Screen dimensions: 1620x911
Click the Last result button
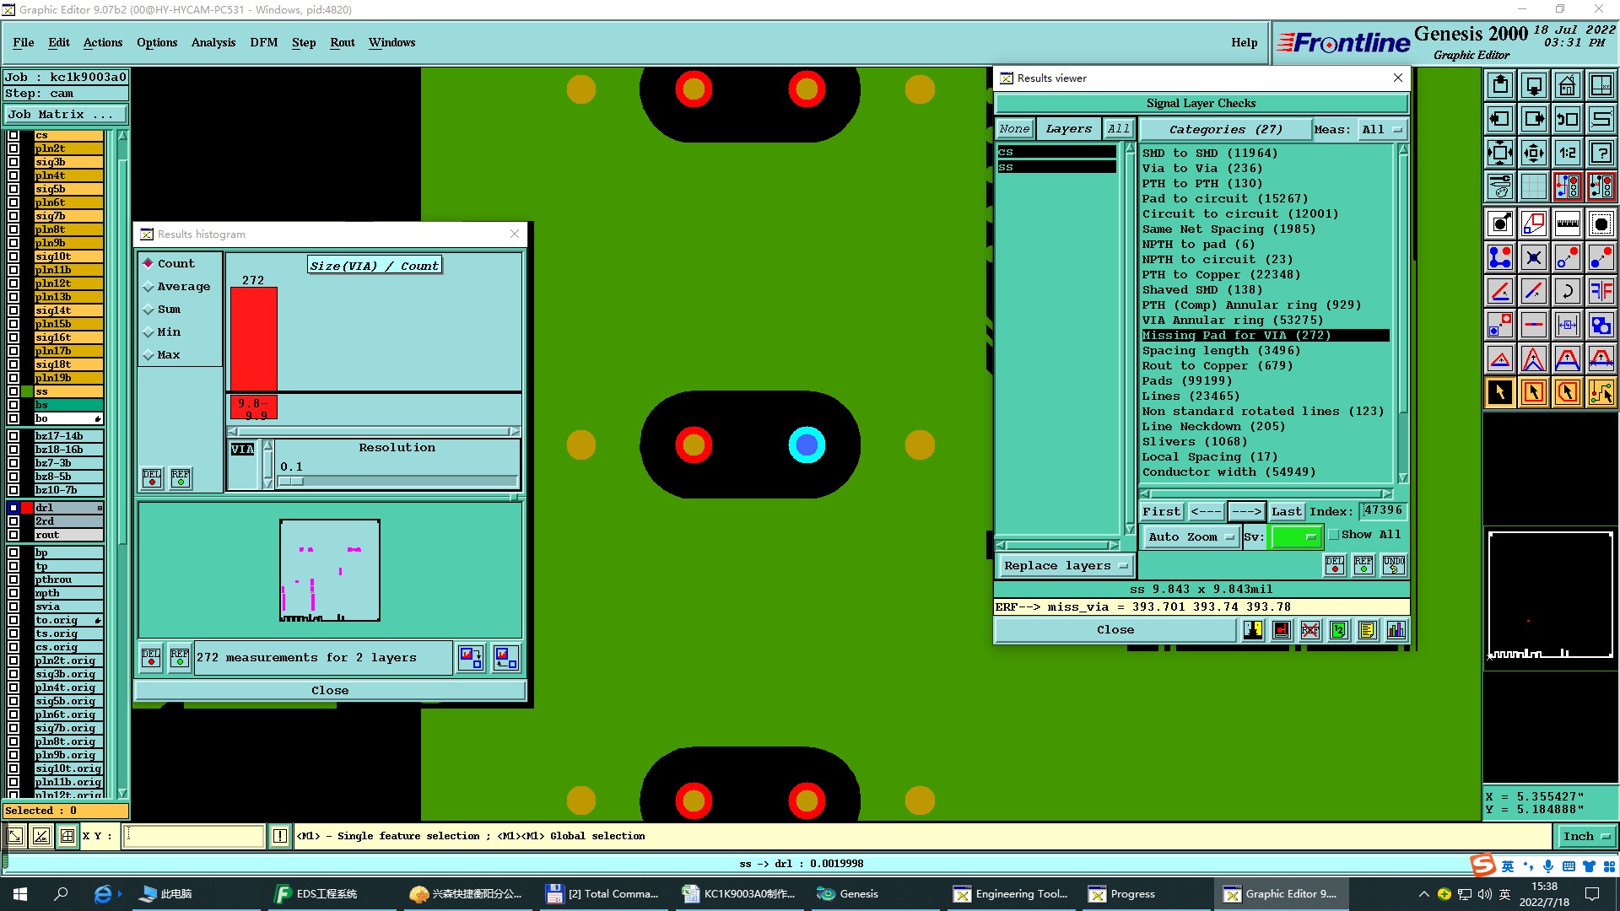click(1286, 511)
